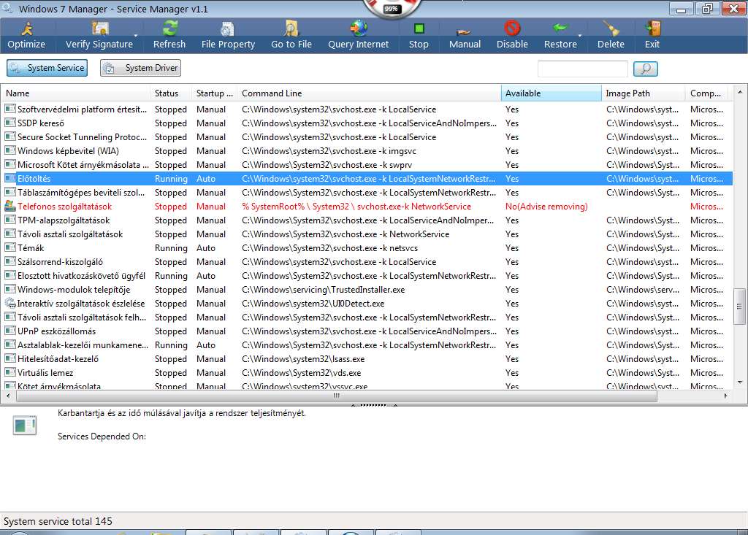Click the No(Advise removing) cell
The height and width of the screenshot is (535, 748).
pyautogui.click(x=546, y=206)
